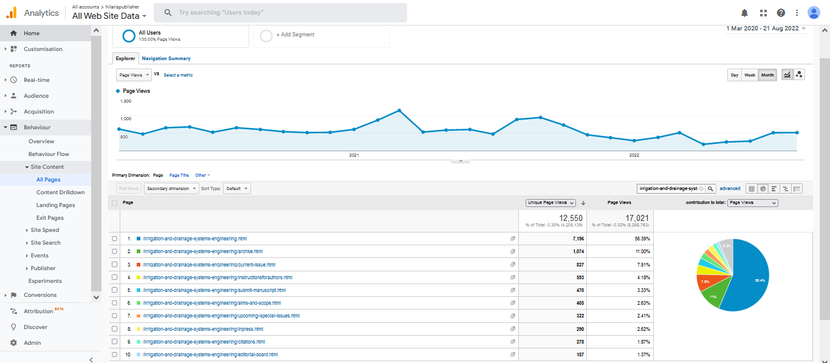Viewport: 830px width, 363px height.
Task: Open the notifications bell
Action: (744, 13)
